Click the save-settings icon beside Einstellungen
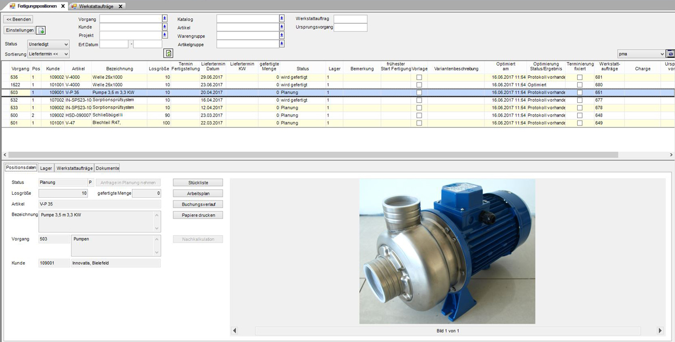The height and width of the screenshot is (342, 675). pos(41,30)
